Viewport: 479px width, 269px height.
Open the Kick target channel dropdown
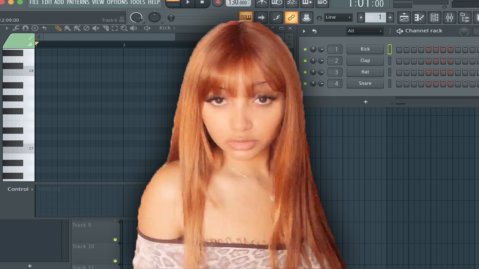click(x=168, y=28)
